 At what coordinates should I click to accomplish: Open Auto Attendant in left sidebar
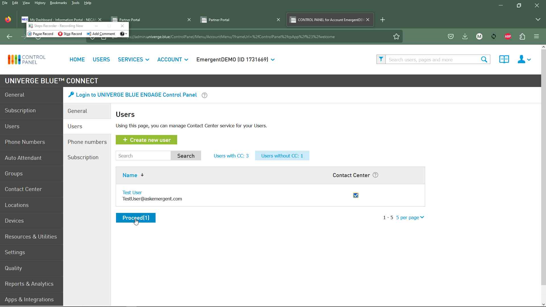(x=31, y=158)
